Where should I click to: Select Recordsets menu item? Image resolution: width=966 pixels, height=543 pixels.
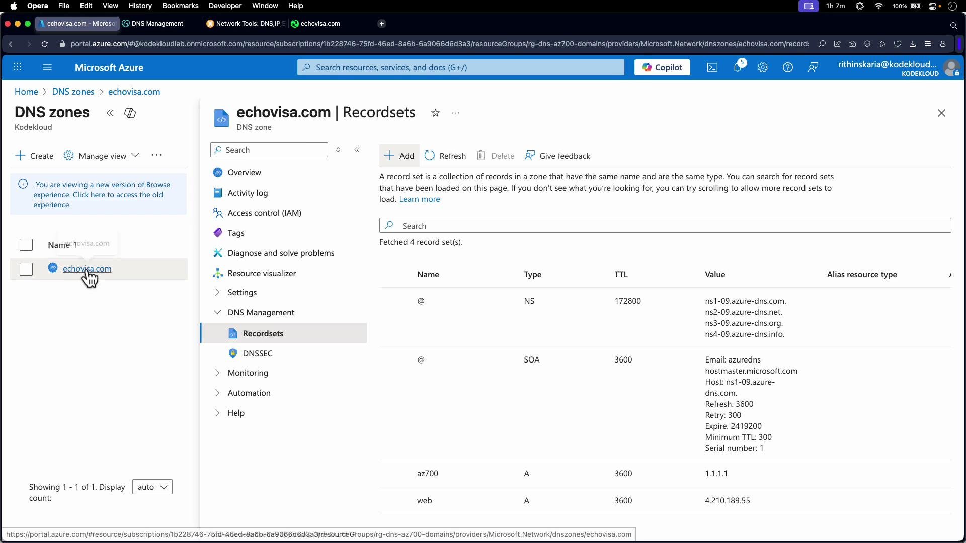click(x=284, y=333)
